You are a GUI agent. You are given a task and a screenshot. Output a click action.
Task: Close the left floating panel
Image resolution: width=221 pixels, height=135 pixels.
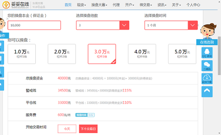point(8,19)
